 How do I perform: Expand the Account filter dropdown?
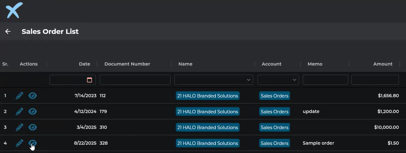(x=278, y=80)
